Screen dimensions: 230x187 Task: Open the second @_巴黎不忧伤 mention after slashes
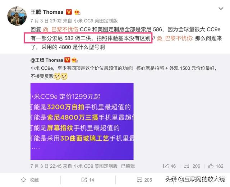pos(174,38)
